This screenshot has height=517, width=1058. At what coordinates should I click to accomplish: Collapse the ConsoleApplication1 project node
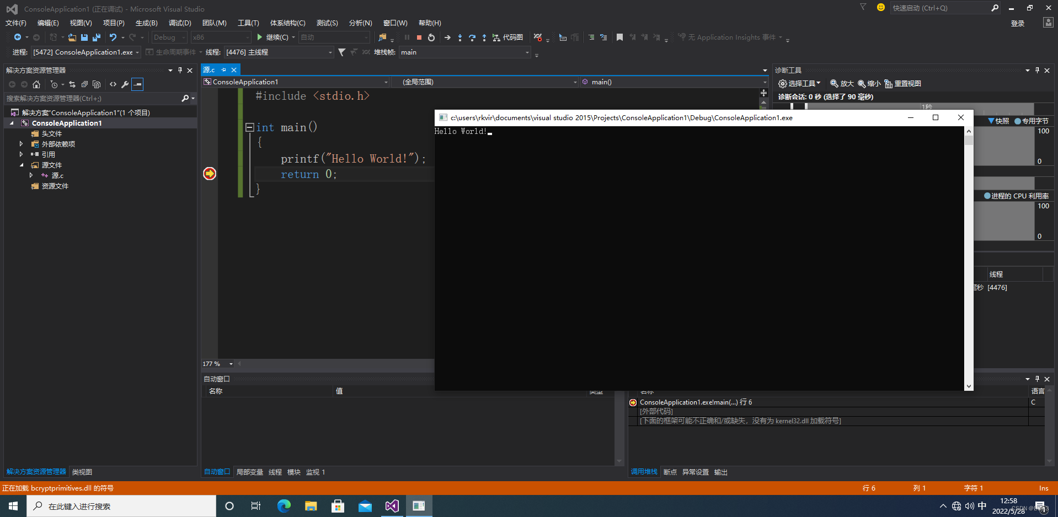[x=12, y=123]
